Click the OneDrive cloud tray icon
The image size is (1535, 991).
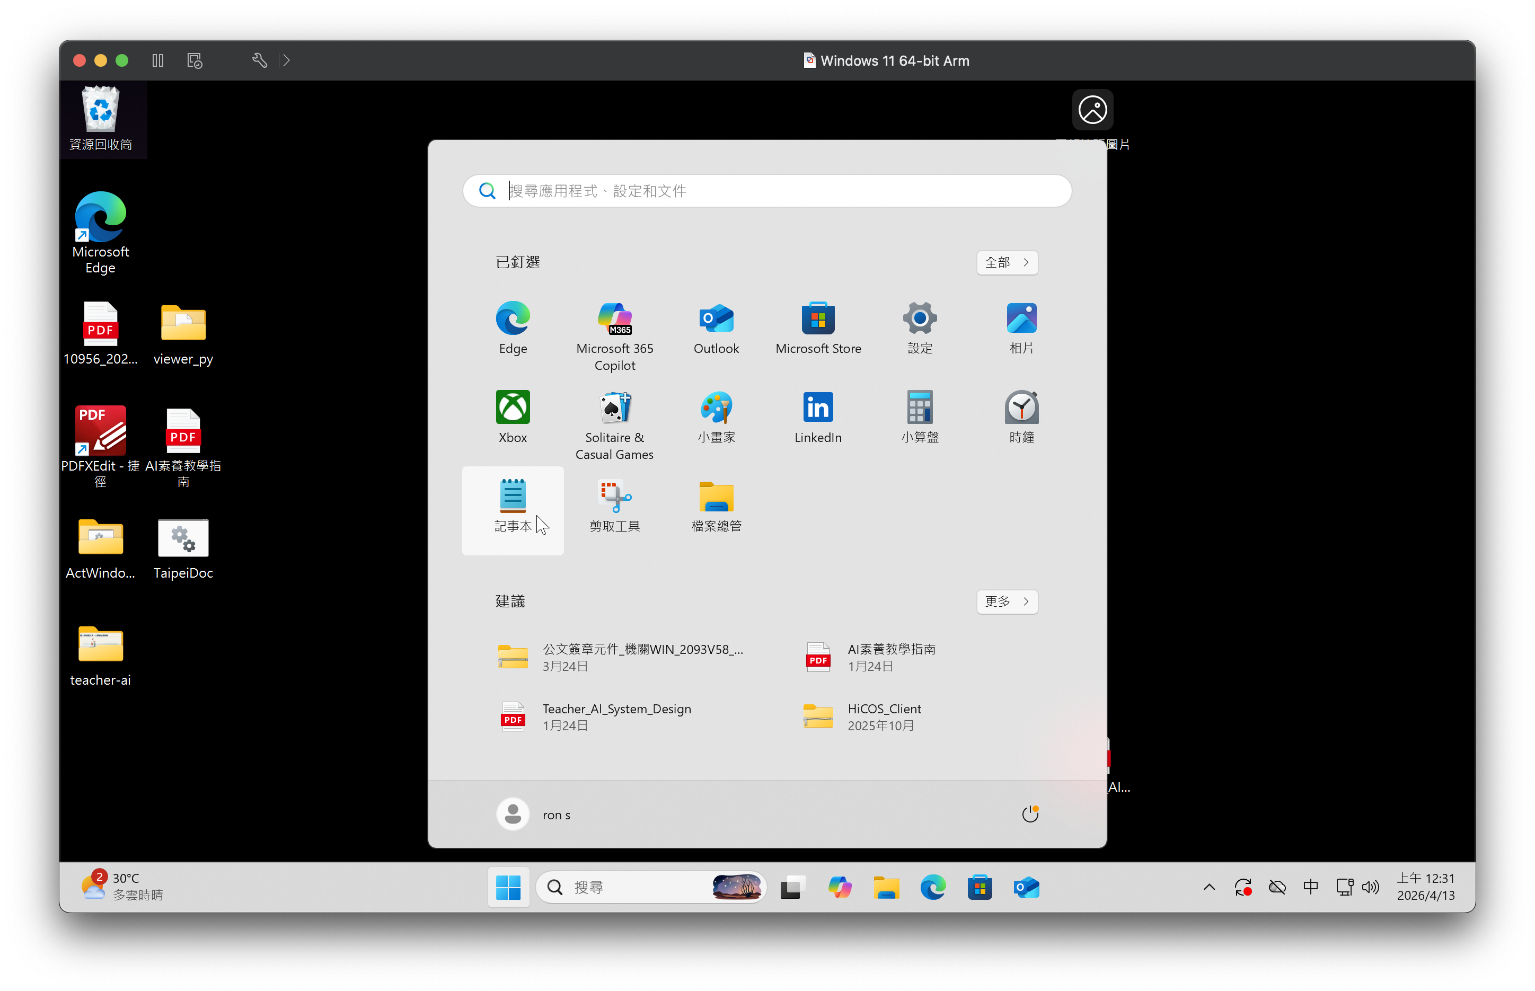[x=1276, y=887]
